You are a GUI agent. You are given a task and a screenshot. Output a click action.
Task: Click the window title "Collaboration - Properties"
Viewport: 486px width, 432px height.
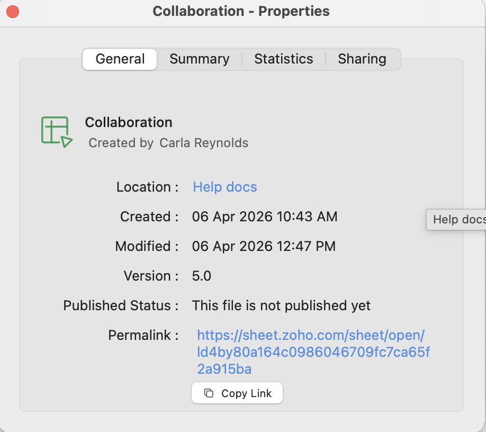(x=241, y=11)
